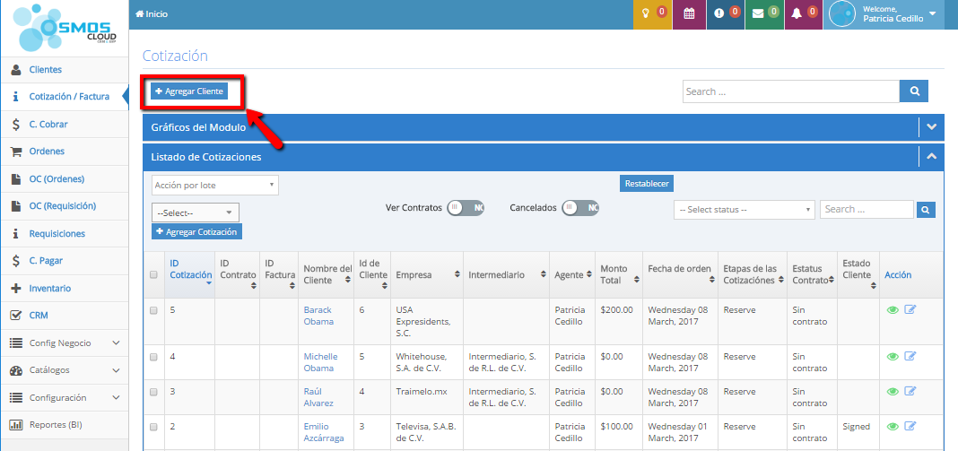Sort by Intermediario column arrows
958x451 pixels.
543,275
